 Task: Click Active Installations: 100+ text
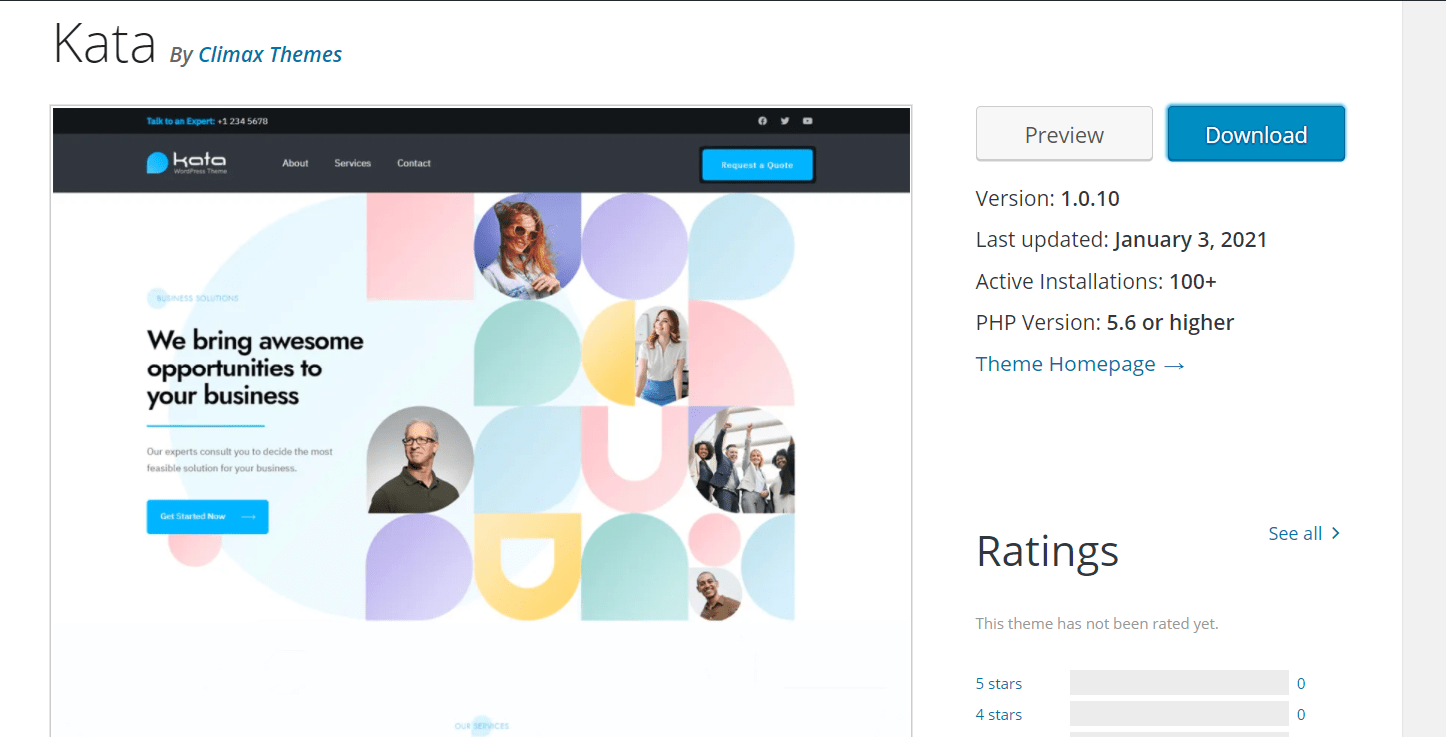[1096, 282]
